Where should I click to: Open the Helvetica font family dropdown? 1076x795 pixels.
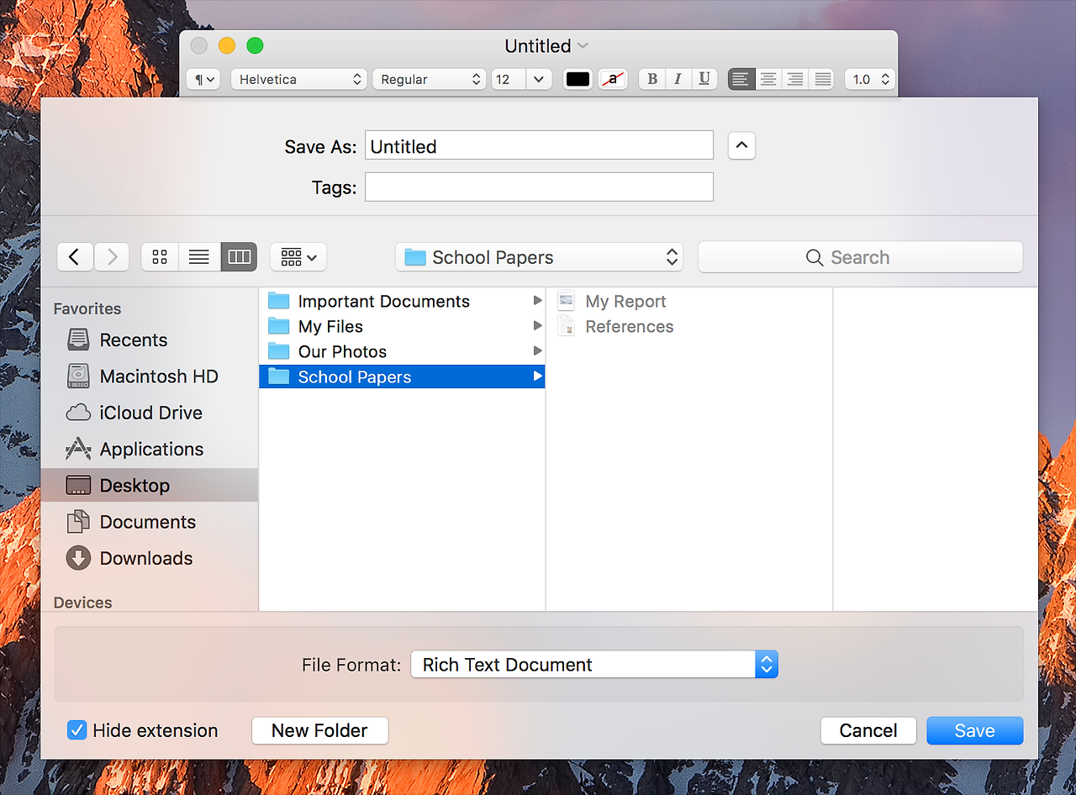click(298, 79)
